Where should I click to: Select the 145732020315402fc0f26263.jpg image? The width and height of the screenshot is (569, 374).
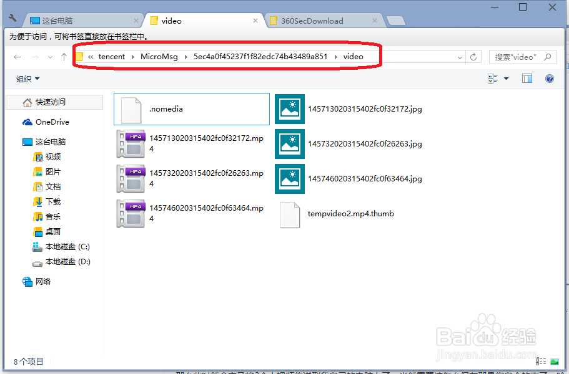(x=349, y=144)
